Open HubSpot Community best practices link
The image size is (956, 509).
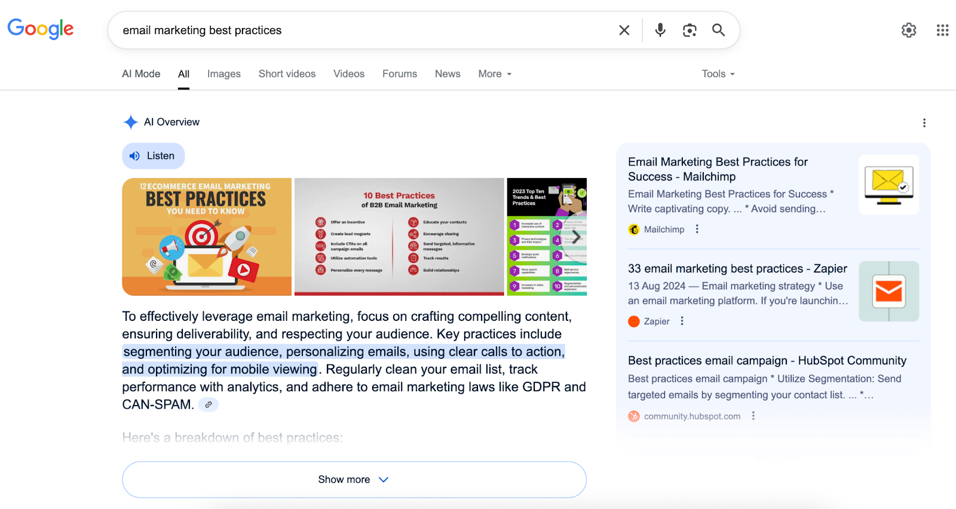(767, 361)
